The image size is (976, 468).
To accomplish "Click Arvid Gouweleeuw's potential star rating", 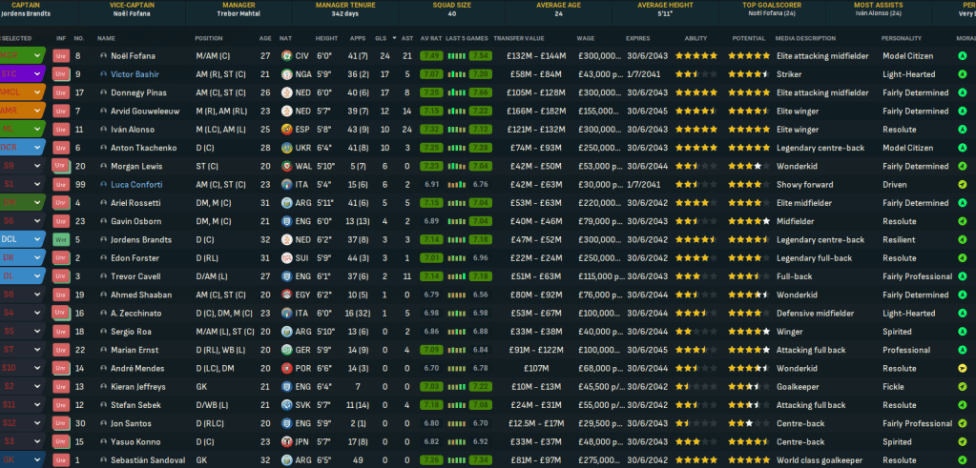I will [x=749, y=112].
